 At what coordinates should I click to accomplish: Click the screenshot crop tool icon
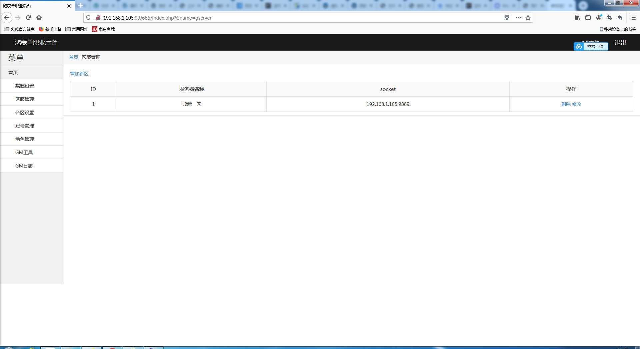tap(609, 18)
